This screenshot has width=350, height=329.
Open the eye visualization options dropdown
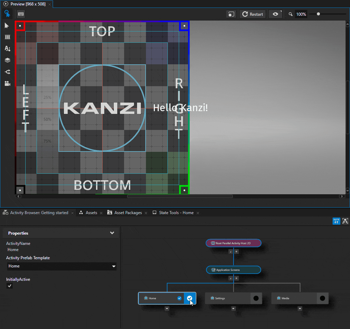click(275, 14)
